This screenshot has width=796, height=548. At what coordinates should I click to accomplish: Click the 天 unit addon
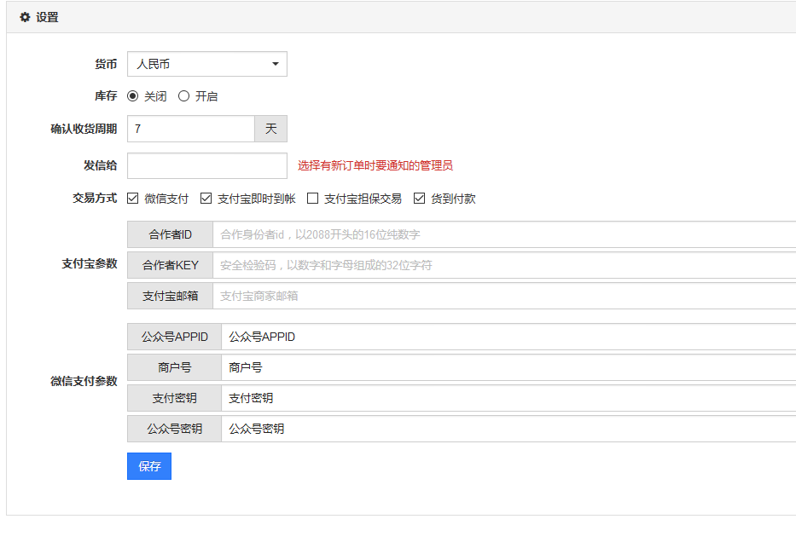pos(270,129)
